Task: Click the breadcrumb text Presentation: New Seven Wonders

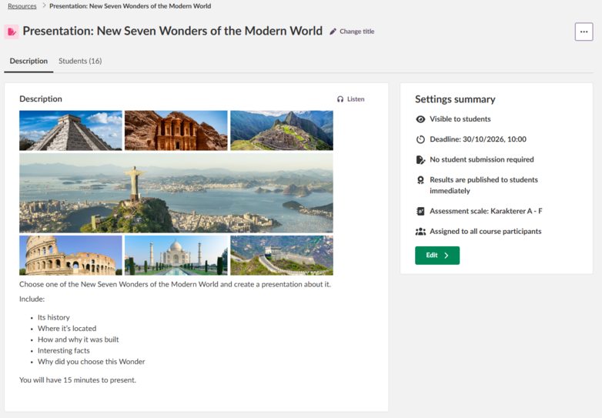Action: pyautogui.click(x=130, y=6)
